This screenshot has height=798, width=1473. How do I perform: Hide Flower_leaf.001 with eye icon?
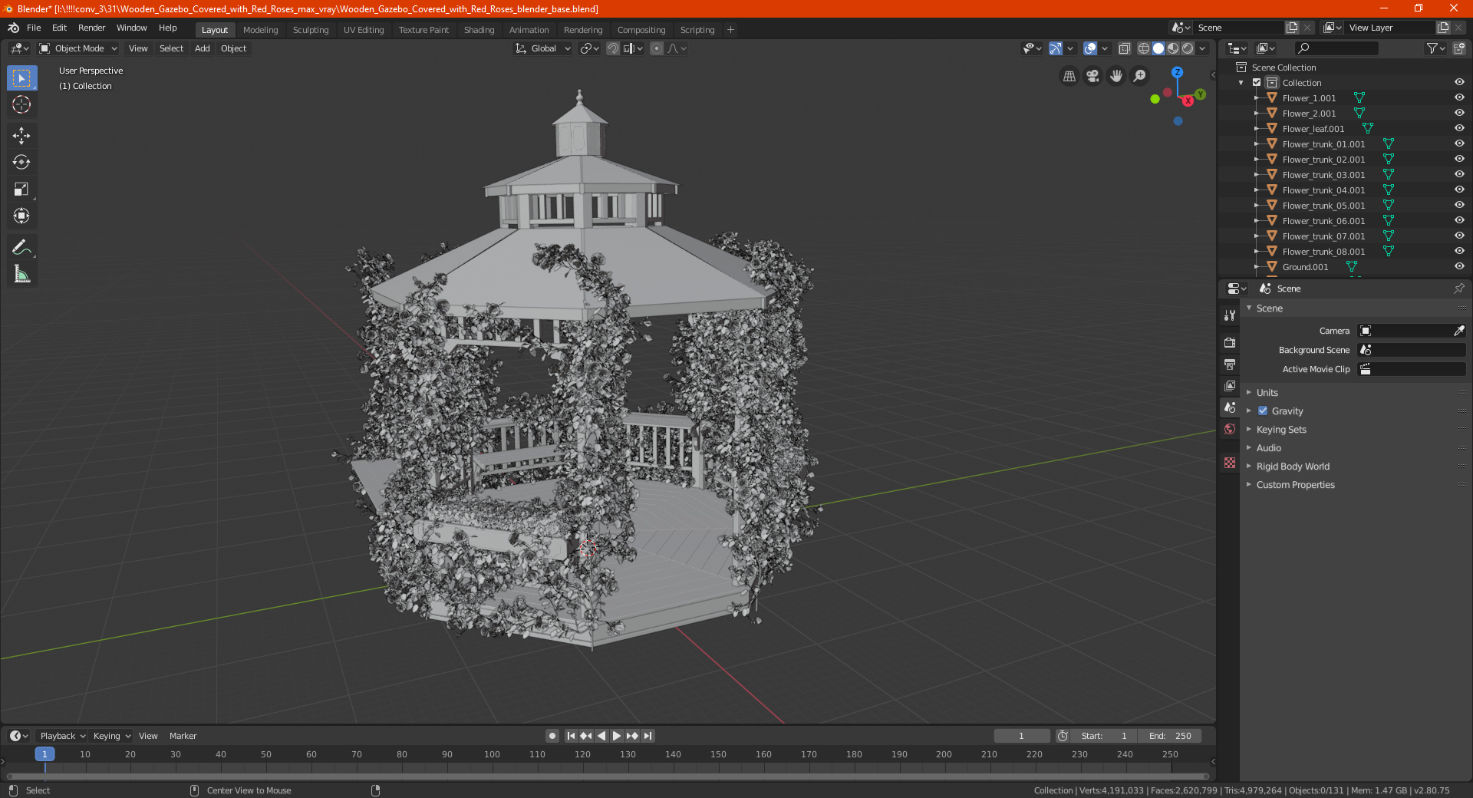pos(1459,129)
